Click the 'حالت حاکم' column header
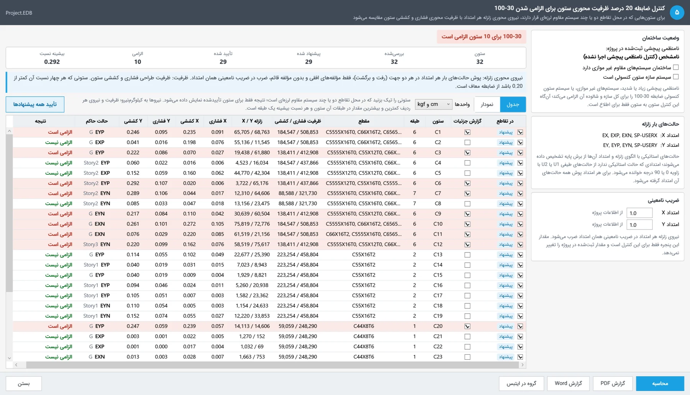The width and height of the screenshot is (690, 395). click(97, 121)
